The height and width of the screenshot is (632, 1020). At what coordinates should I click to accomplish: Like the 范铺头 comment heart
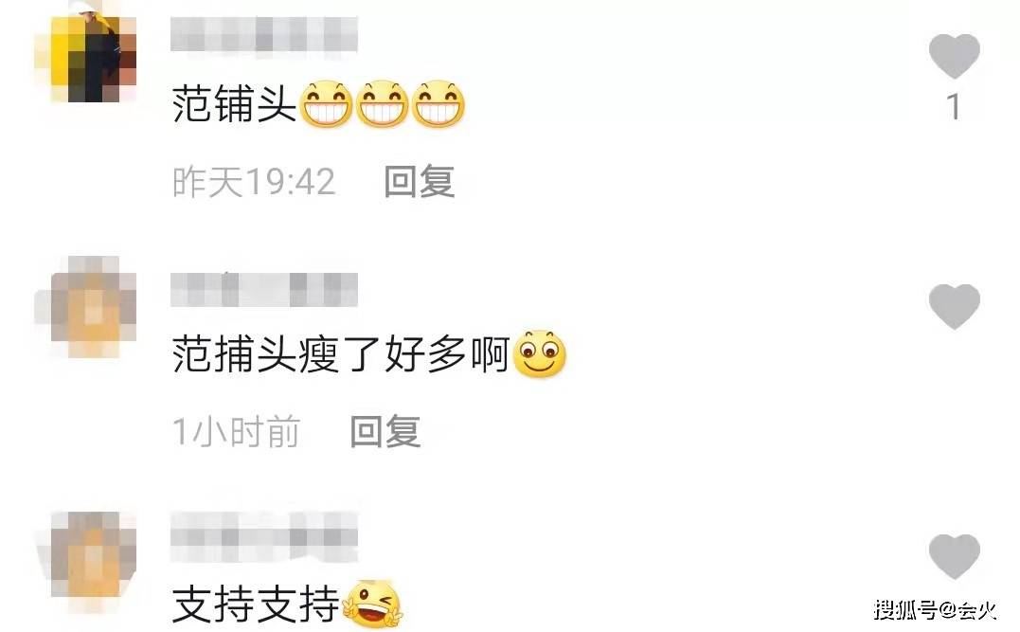point(954,57)
